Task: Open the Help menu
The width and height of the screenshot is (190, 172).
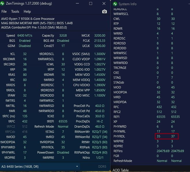Action: tap(27, 12)
